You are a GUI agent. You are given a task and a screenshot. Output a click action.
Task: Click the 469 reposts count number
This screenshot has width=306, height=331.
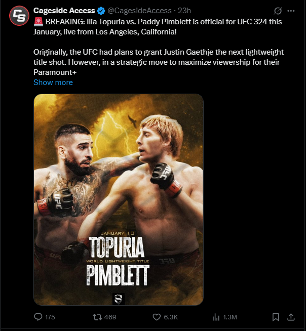(110, 317)
